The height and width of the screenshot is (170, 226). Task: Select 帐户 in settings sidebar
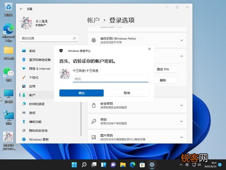(37, 95)
